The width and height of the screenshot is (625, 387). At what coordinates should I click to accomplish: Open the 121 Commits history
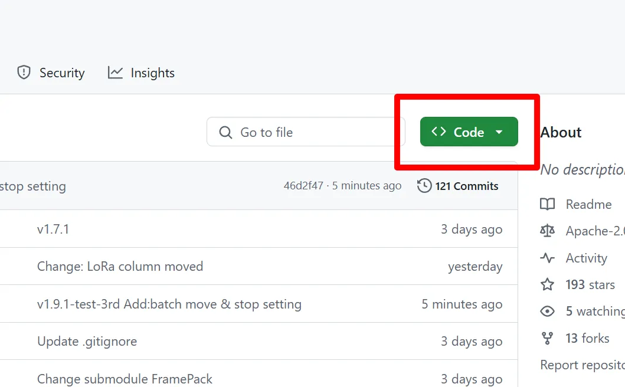tap(457, 186)
